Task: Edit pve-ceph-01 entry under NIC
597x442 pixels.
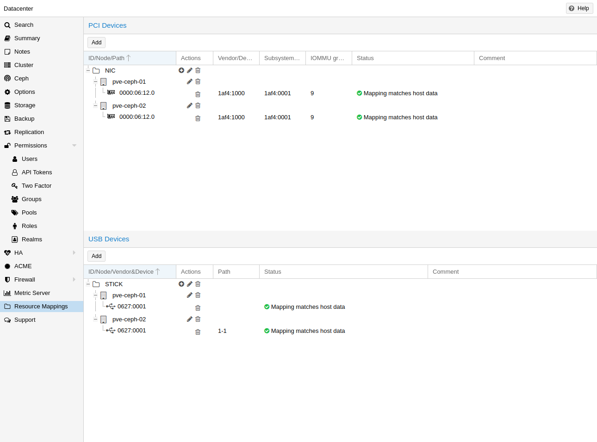Action: pos(190,81)
